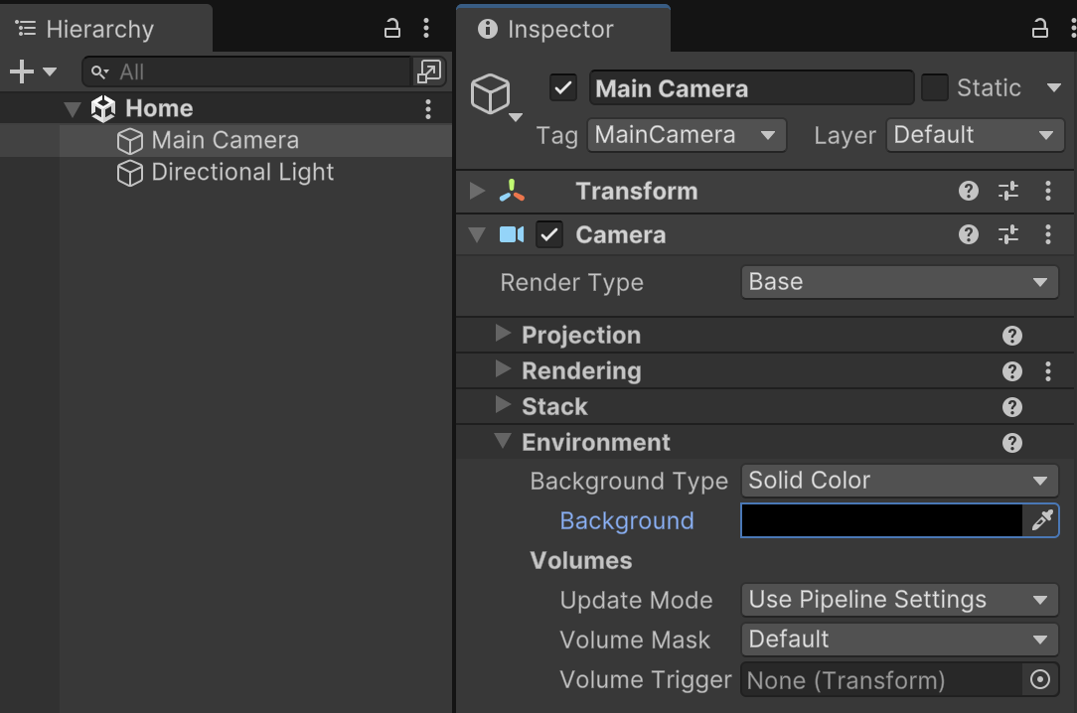Expand the Projection section

pyautogui.click(x=504, y=335)
